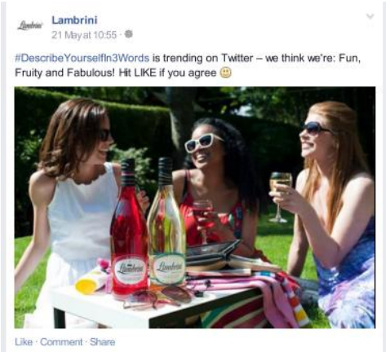Click the smiley emoji in the post text
The height and width of the screenshot is (352, 390).
225,73
